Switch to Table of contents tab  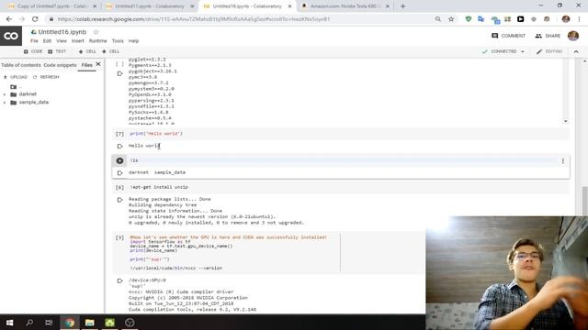20,65
